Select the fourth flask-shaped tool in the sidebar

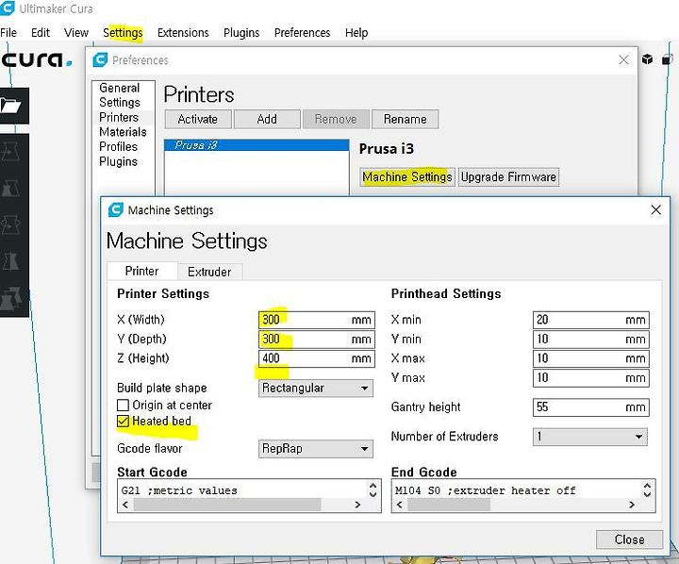click(x=10, y=261)
